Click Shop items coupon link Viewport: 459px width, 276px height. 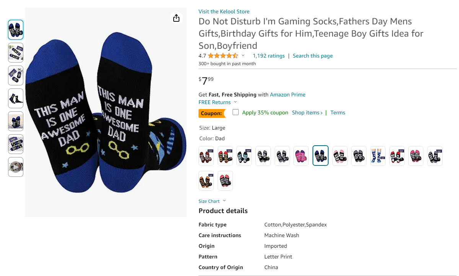click(x=307, y=112)
